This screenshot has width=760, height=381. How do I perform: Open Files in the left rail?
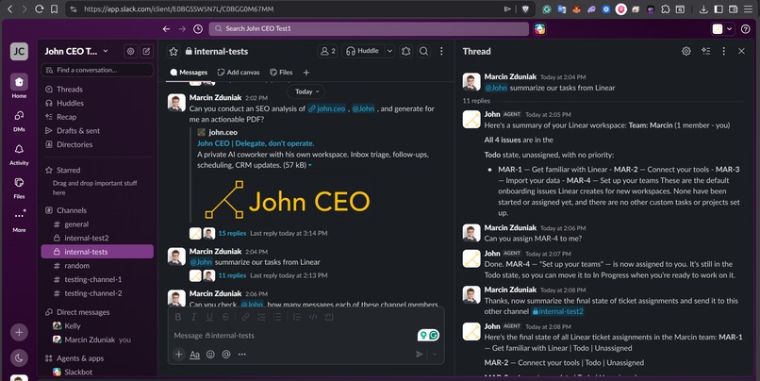tap(19, 187)
